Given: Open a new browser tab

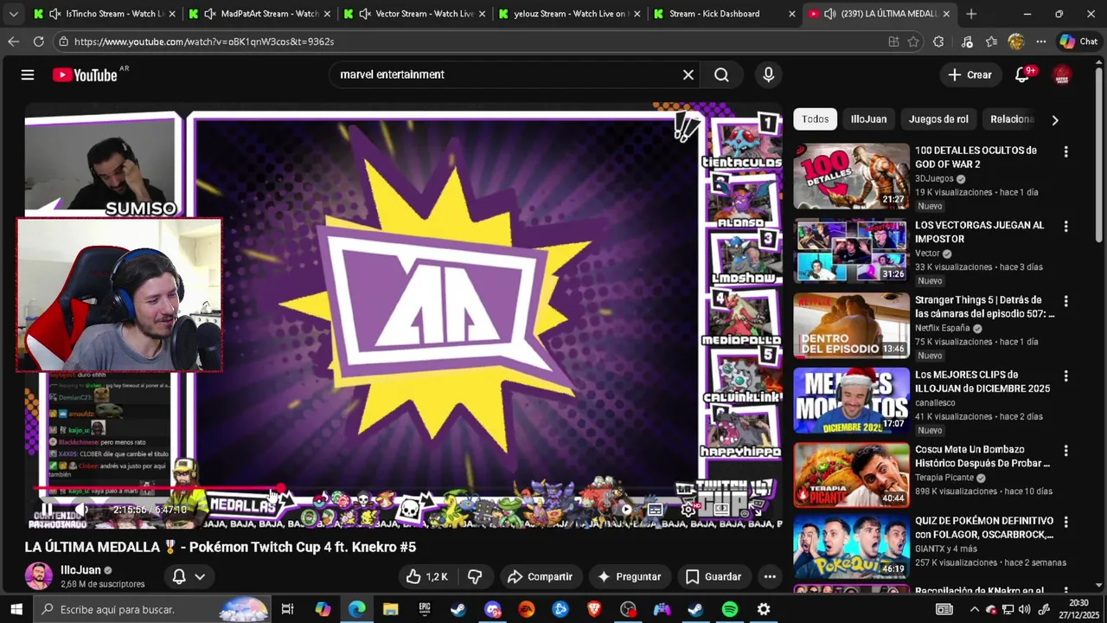Looking at the screenshot, I should 971,14.
